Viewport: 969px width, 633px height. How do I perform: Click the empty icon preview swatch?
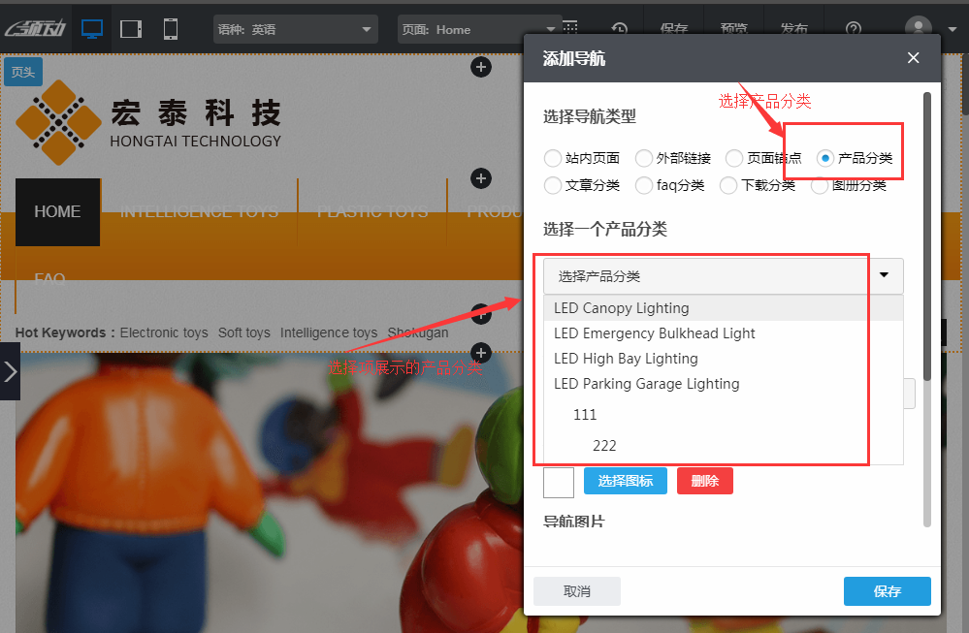point(559,482)
